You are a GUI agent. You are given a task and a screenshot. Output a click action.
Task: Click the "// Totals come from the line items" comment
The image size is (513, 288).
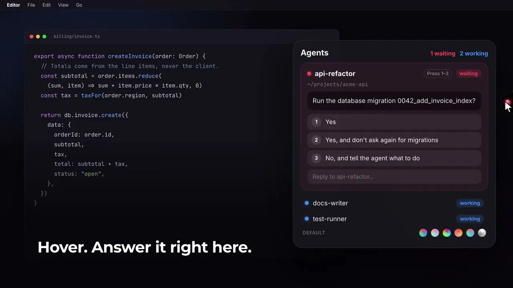pos(130,66)
